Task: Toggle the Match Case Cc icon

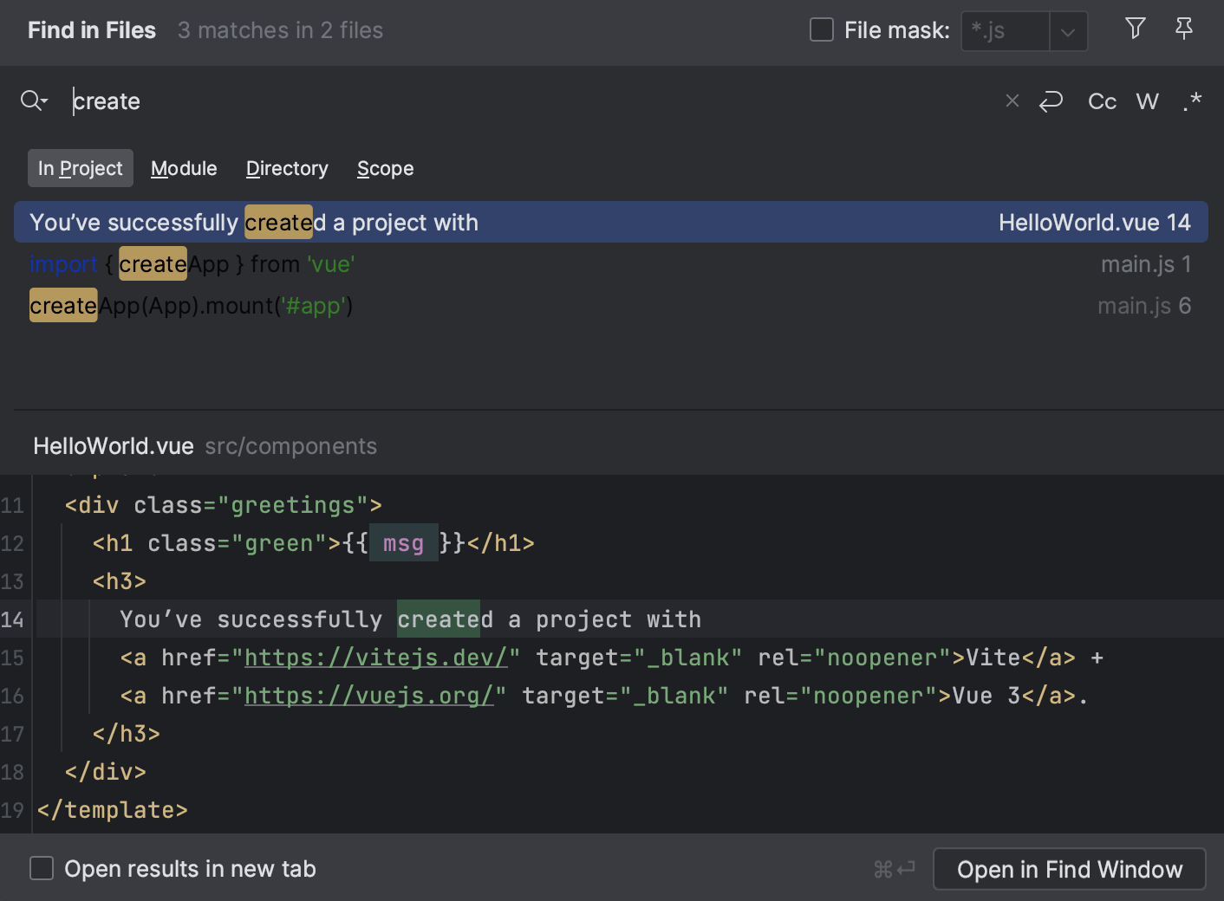Action: click(1101, 101)
